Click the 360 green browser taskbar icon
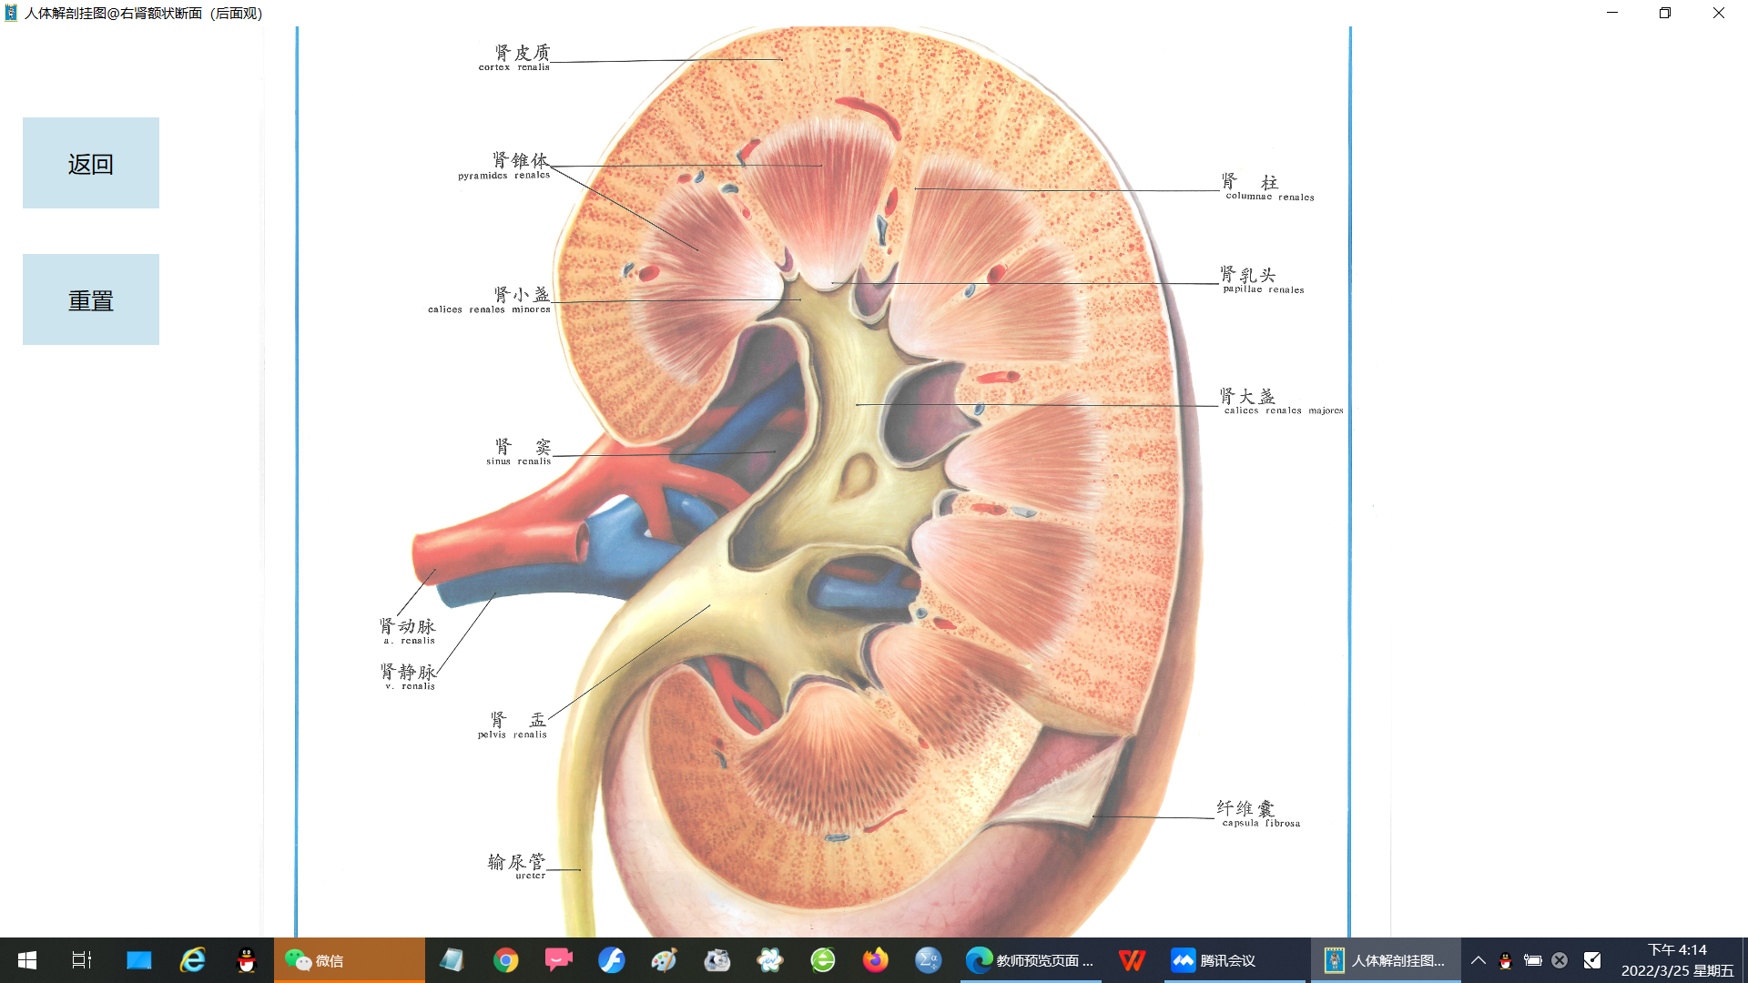This screenshot has width=1748, height=983. tap(823, 960)
